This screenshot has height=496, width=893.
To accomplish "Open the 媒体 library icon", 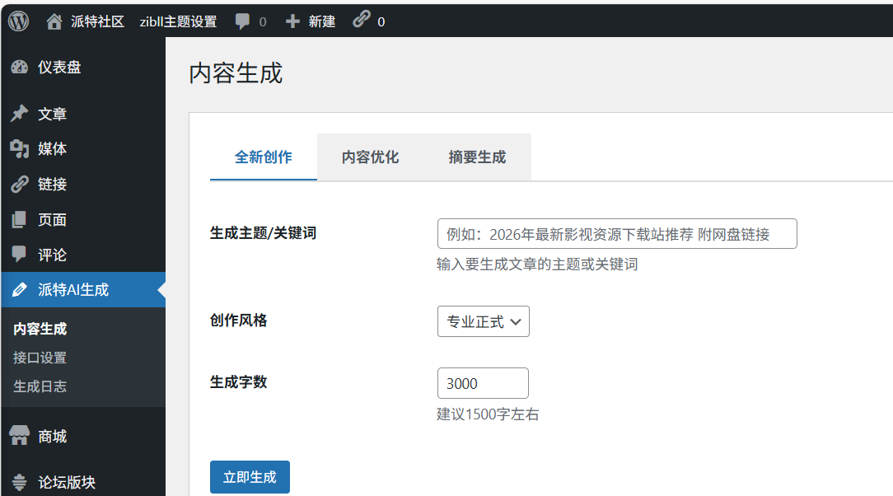I will click(x=20, y=149).
